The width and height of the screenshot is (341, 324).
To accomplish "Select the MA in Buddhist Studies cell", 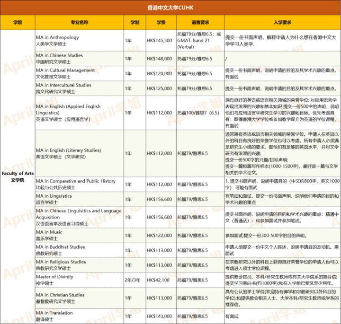I will (x=80, y=250).
